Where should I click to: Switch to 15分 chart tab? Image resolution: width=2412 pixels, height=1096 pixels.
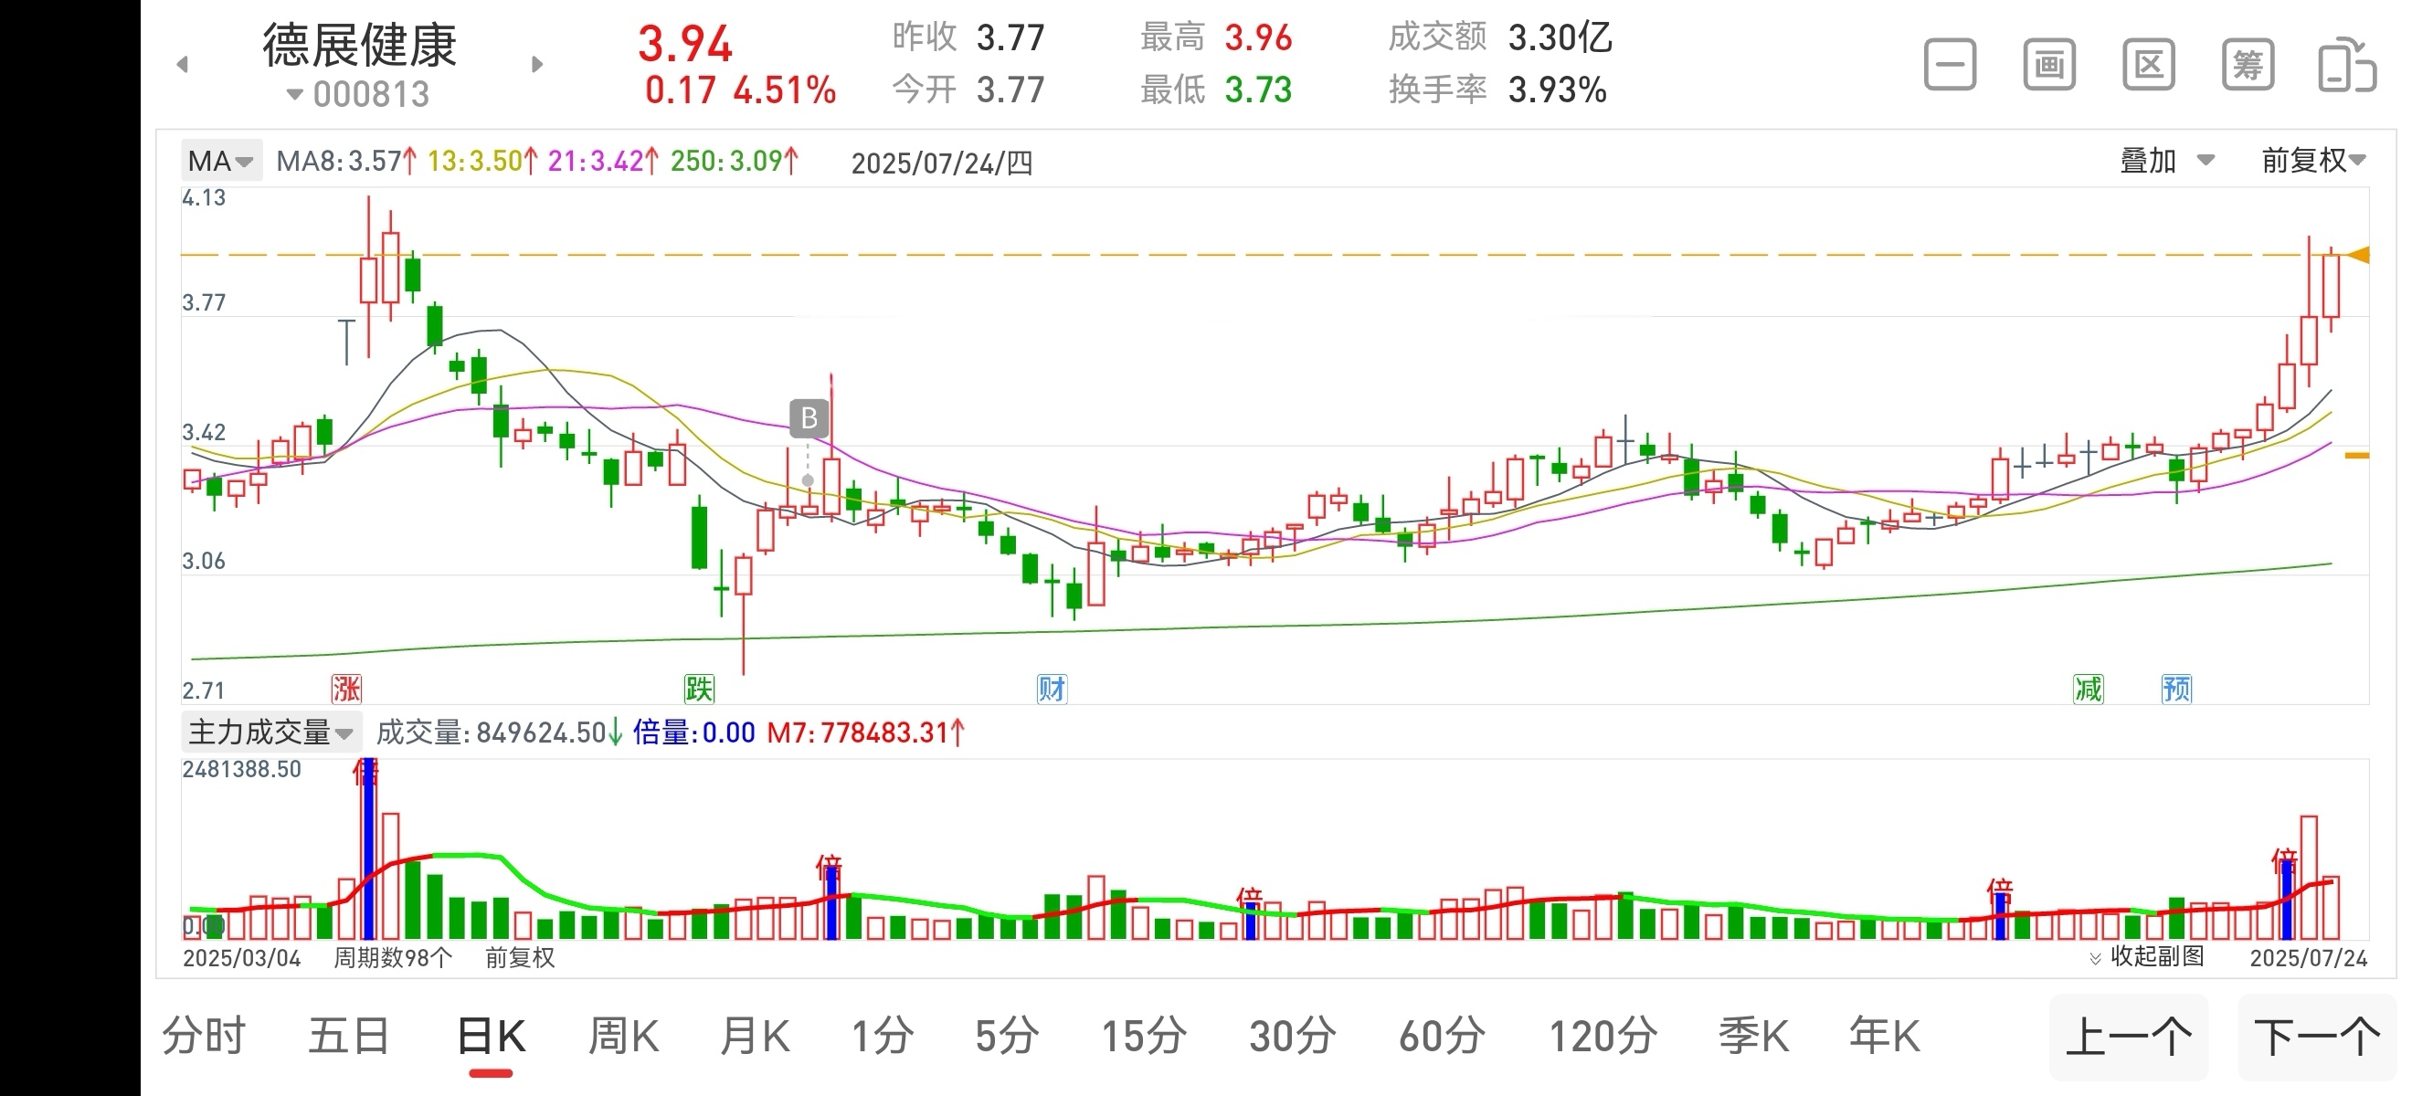(1143, 1036)
